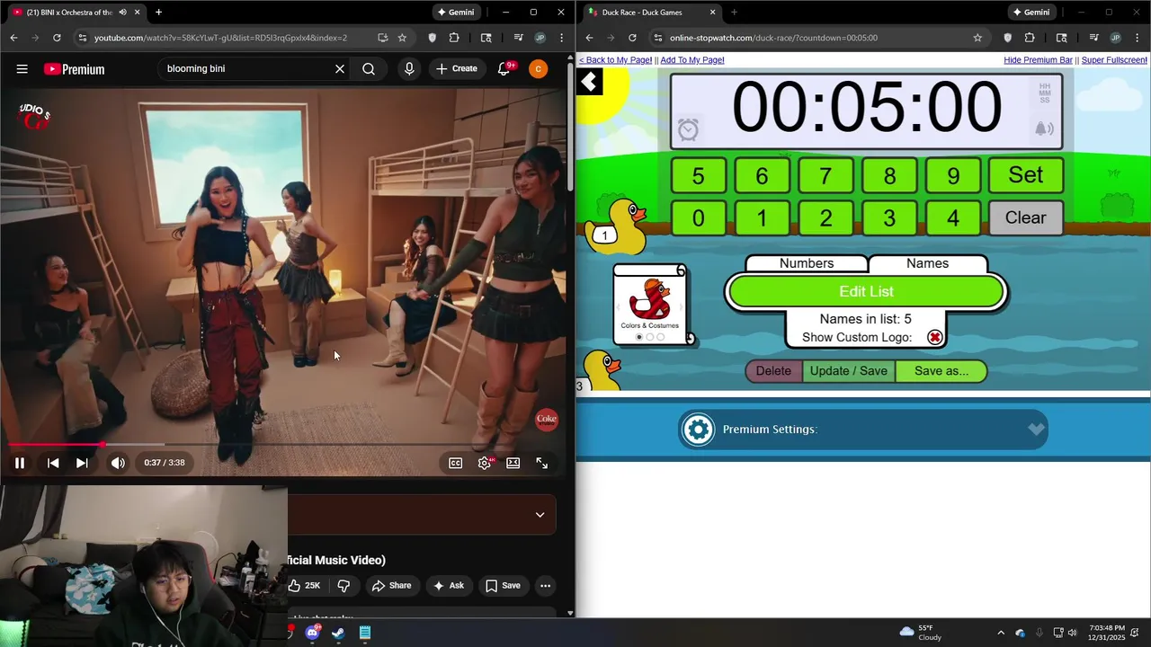The height and width of the screenshot is (647, 1151).
Task: Start voice search with microphone icon
Action: coord(409,69)
